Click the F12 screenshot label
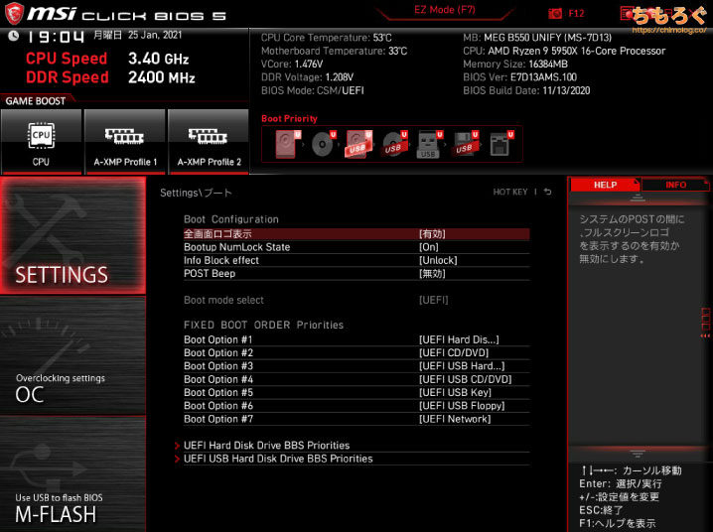 (576, 14)
